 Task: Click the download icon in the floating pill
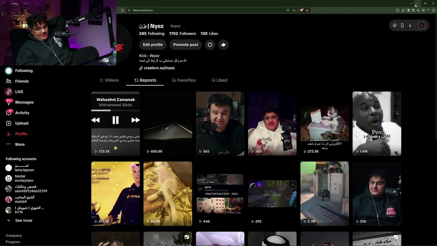pos(410,25)
